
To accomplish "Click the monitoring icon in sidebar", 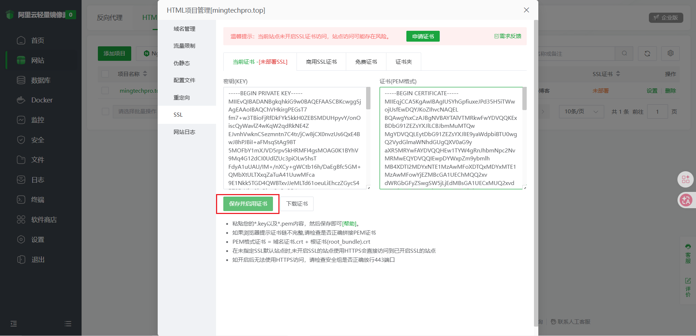I will (21, 120).
